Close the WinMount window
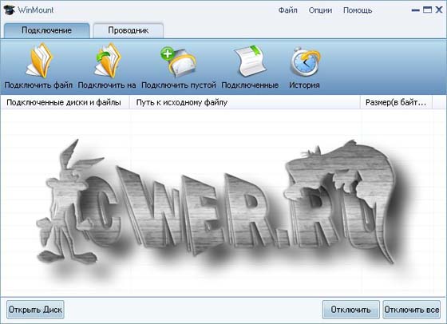447x324 pixels. point(439,10)
